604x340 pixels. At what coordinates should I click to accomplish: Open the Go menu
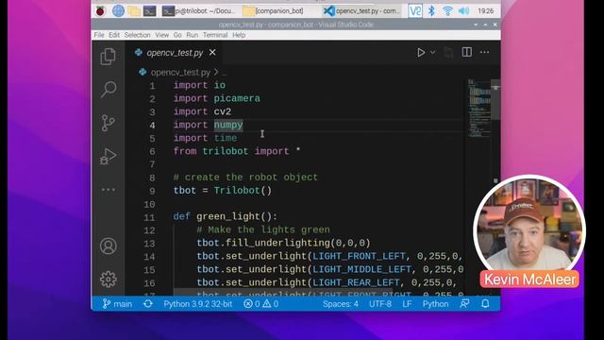click(x=177, y=35)
